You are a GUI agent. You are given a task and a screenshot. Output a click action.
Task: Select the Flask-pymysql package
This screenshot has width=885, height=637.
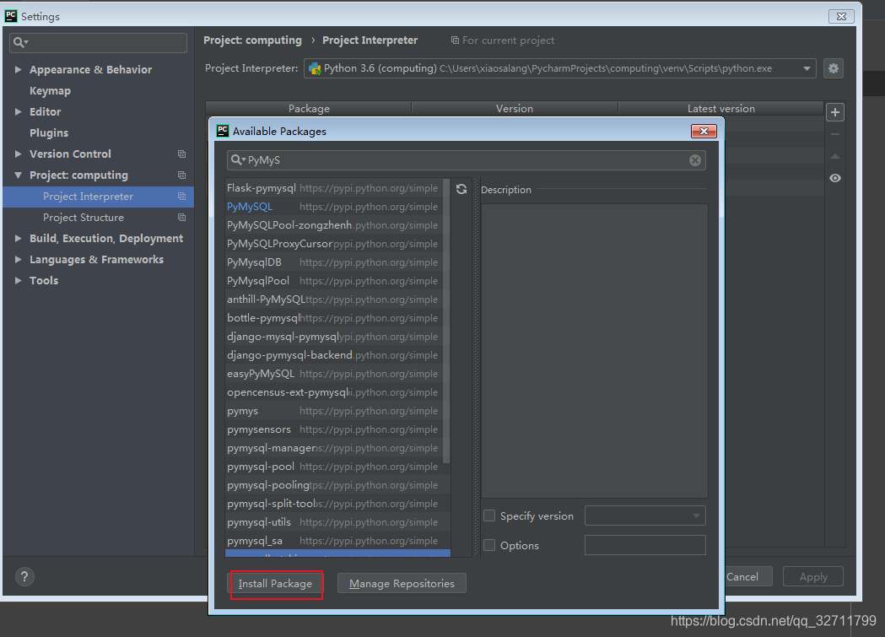pos(333,188)
